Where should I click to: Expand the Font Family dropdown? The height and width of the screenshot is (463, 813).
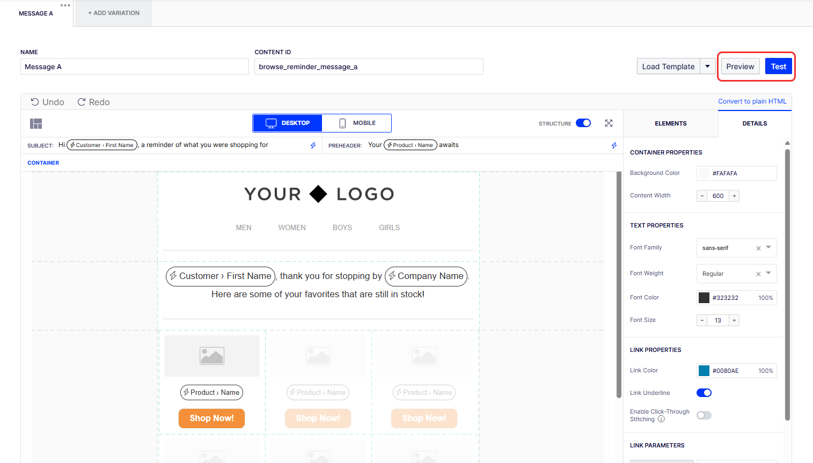click(x=768, y=247)
